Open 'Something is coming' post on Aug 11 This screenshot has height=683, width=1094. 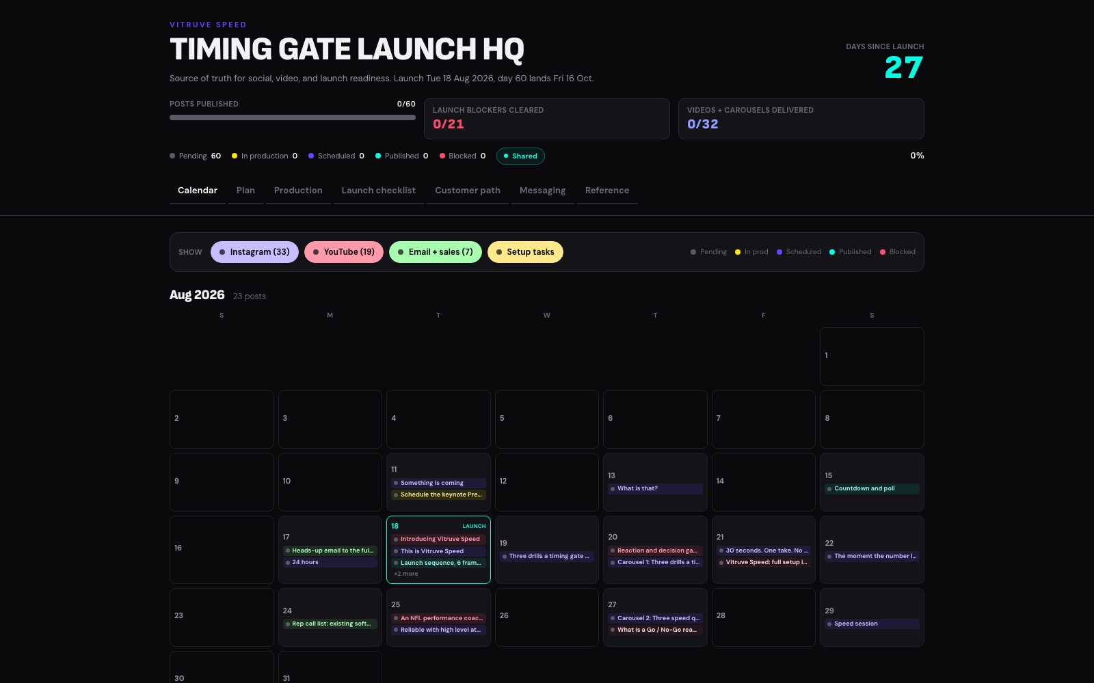click(x=438, y=483)
